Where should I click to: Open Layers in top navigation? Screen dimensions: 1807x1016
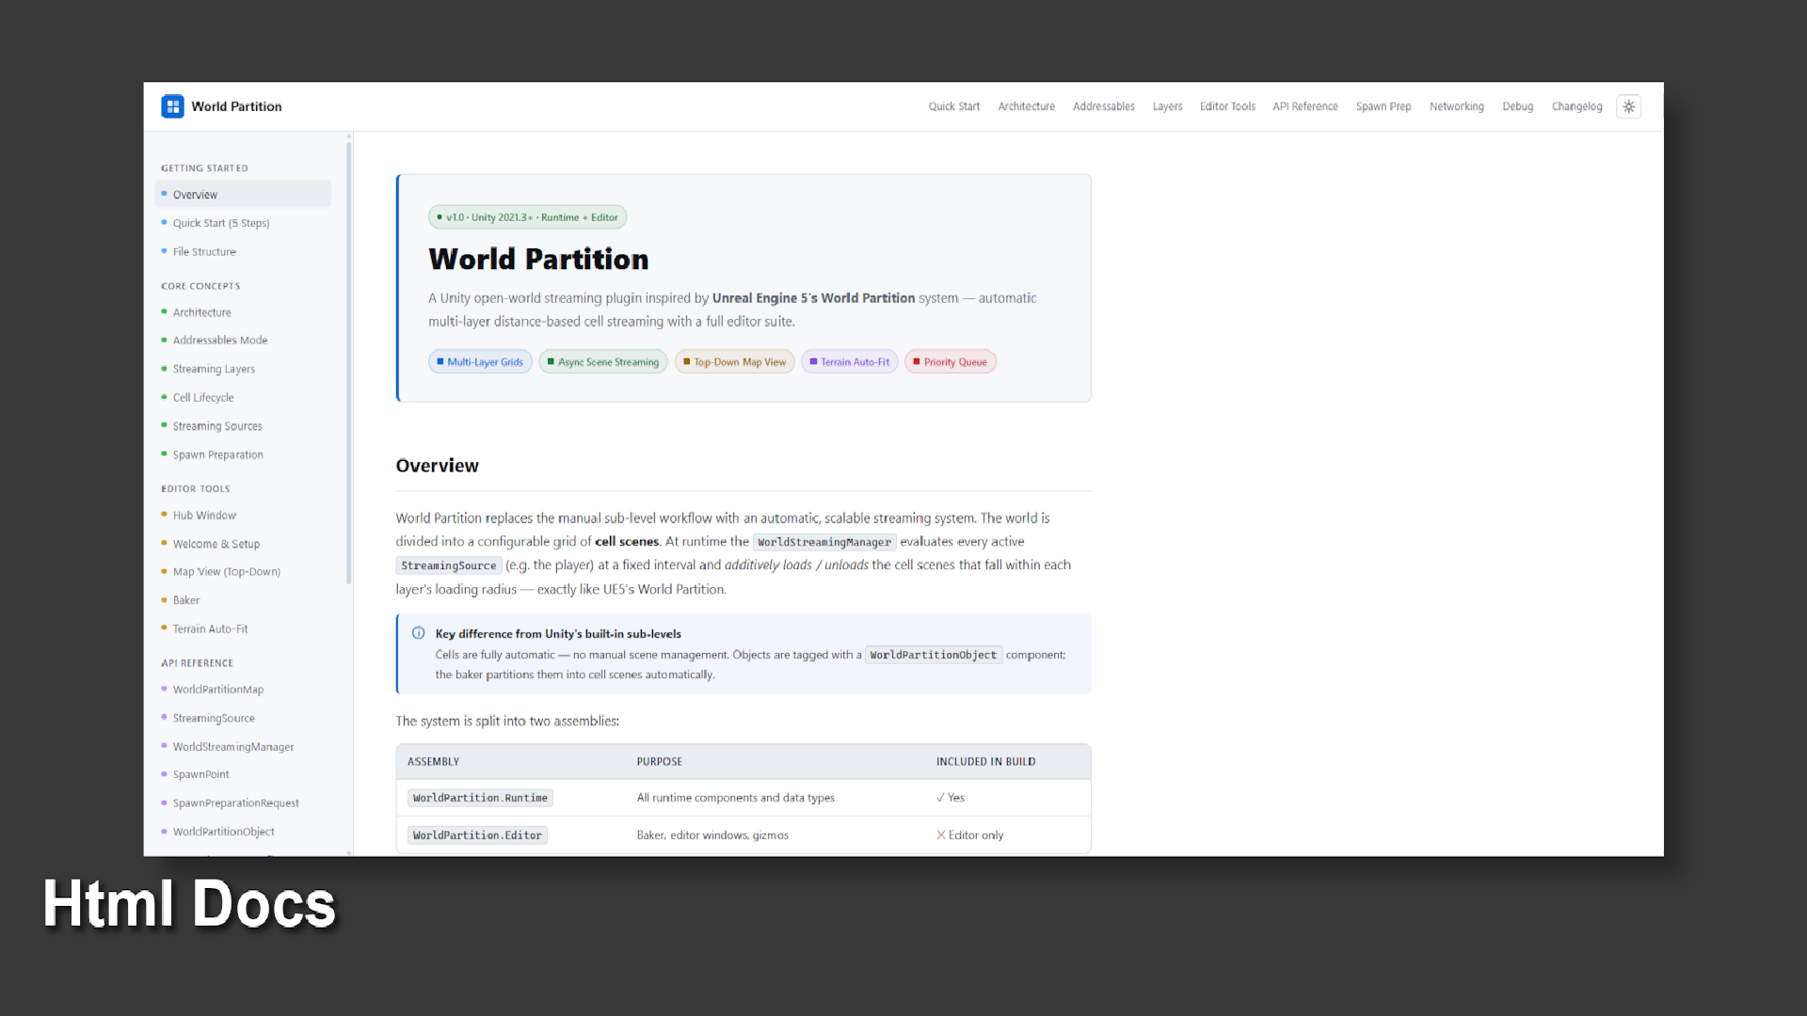1167,106
